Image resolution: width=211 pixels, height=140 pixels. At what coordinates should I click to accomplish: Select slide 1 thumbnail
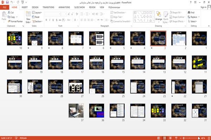click(199, 38)
